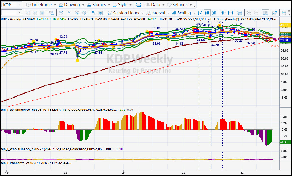This screenshot has width=292, height=176.
Task: Toggle filled candlestick chart style
Action: pyautogui.click(x=207, y=13)
